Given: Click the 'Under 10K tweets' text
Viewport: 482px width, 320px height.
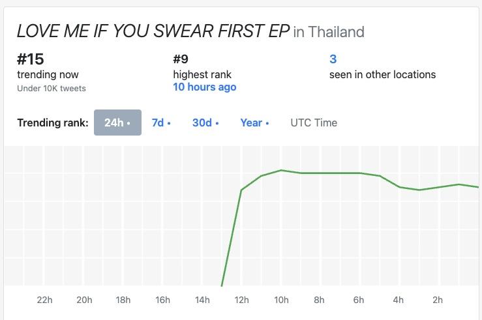Looking at the screenshot, I should (x=52, y=88).
